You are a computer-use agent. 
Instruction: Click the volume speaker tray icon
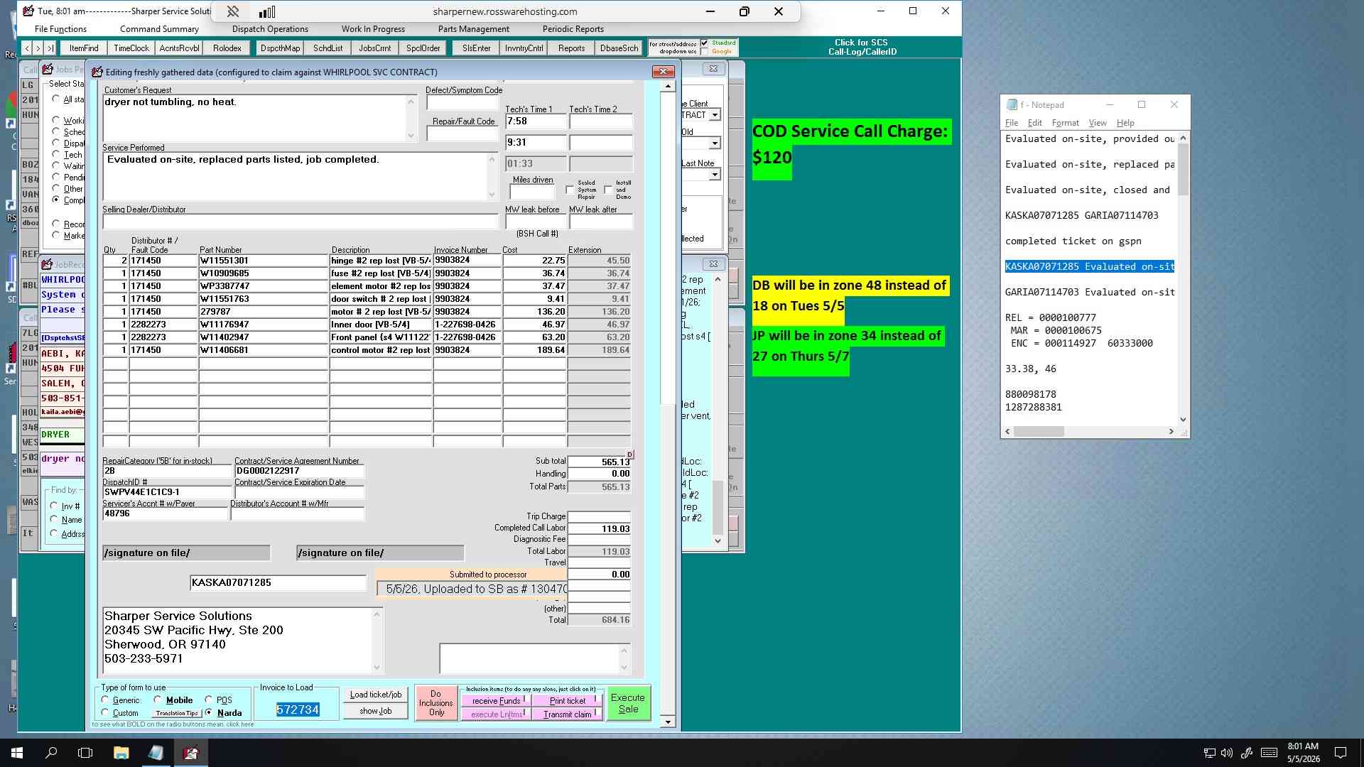click(1227, 753)
